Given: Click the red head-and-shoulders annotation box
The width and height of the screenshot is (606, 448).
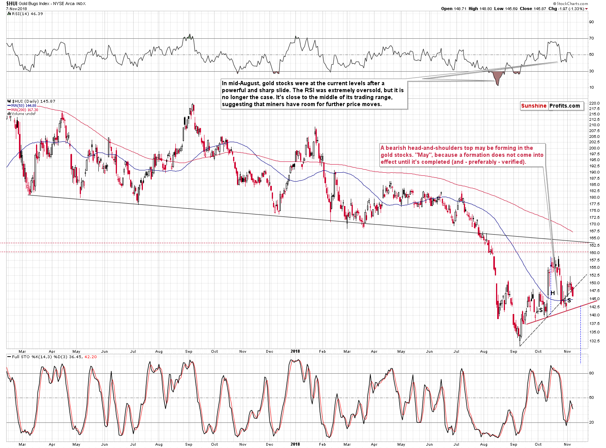Looking at the screenshot, I should (x=462, y=155).
